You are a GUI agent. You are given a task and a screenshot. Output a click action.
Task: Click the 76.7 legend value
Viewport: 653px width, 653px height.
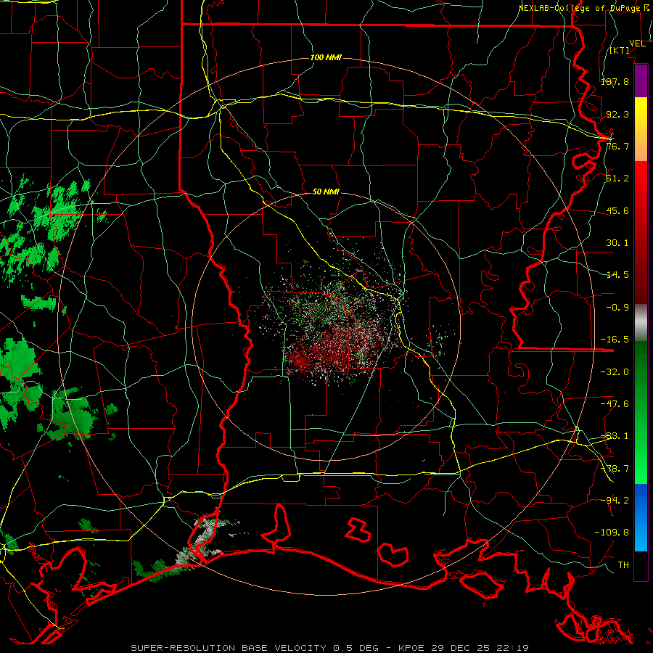[x=617, y=146]
